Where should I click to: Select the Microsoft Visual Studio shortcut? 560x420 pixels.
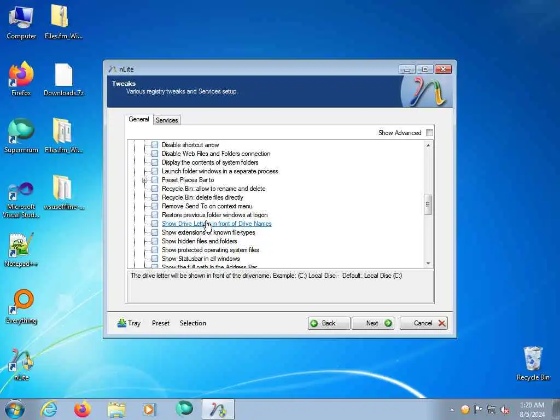coord(21,200)
